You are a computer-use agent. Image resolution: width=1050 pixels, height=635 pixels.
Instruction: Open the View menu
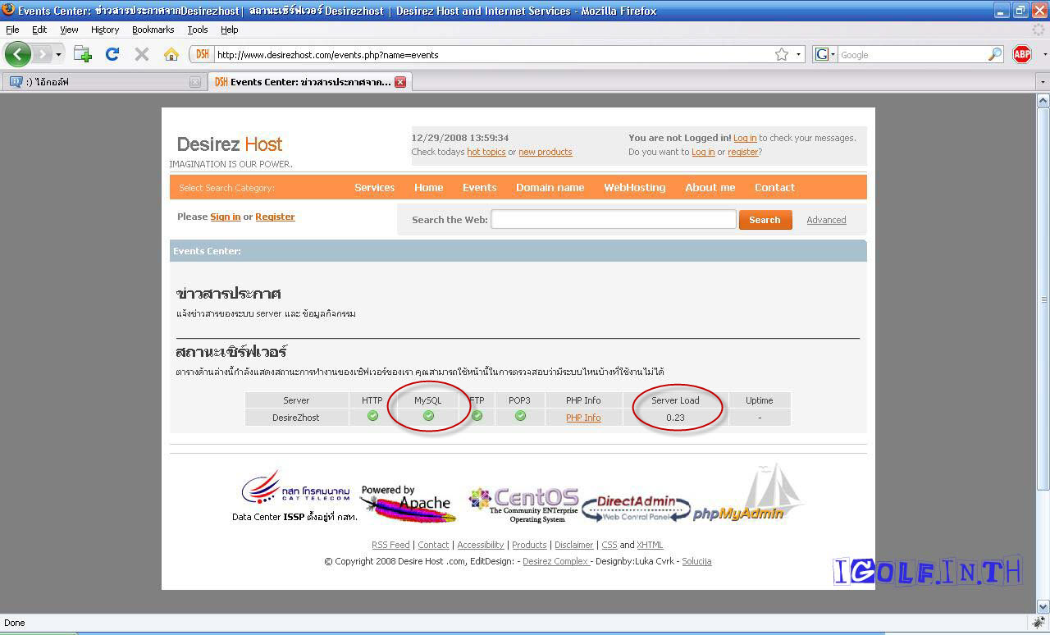[69, 30]
